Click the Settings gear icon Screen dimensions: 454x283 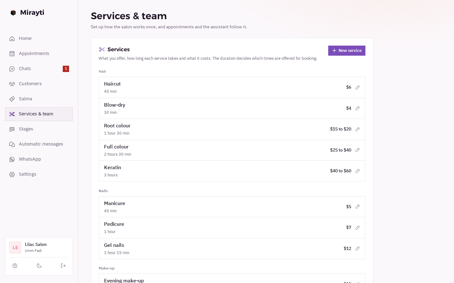(x=12, y=175)
